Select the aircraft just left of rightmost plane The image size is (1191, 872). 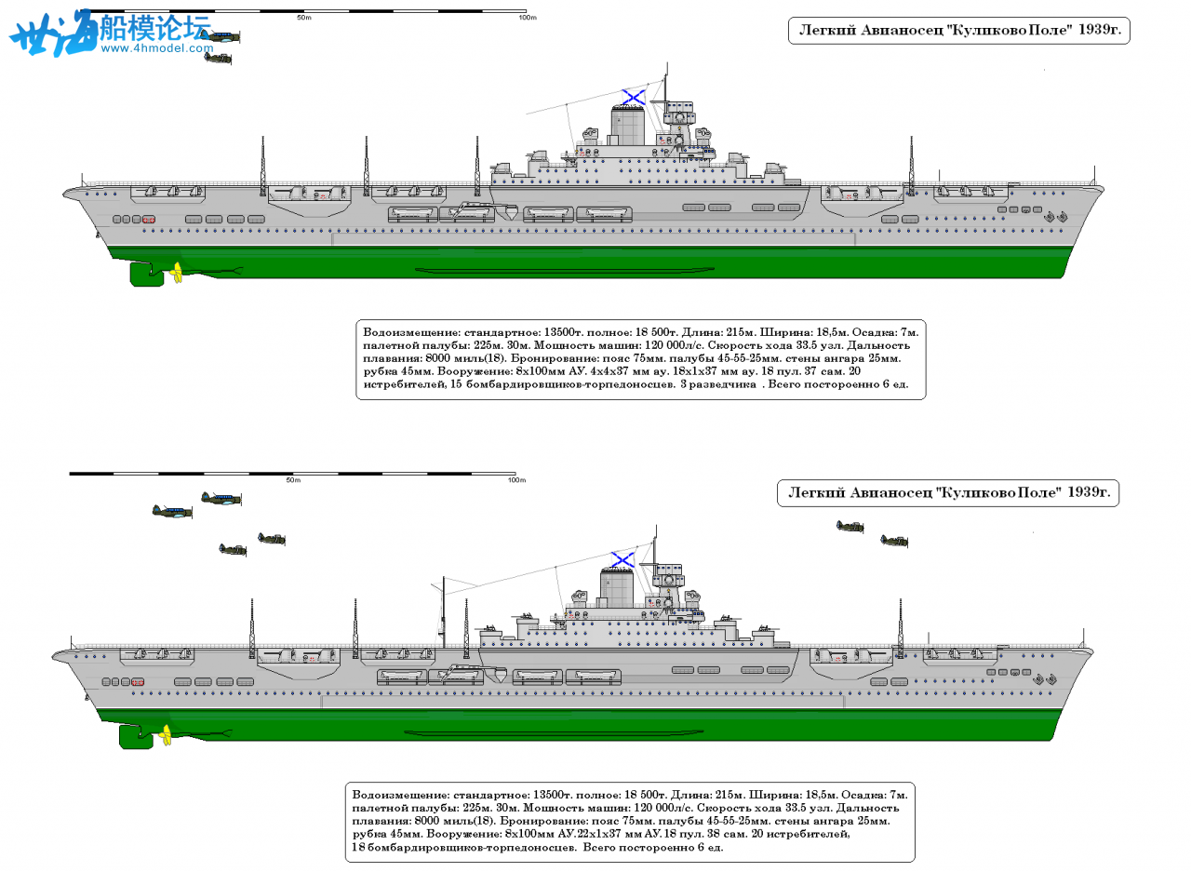click(x=850, y=527)
